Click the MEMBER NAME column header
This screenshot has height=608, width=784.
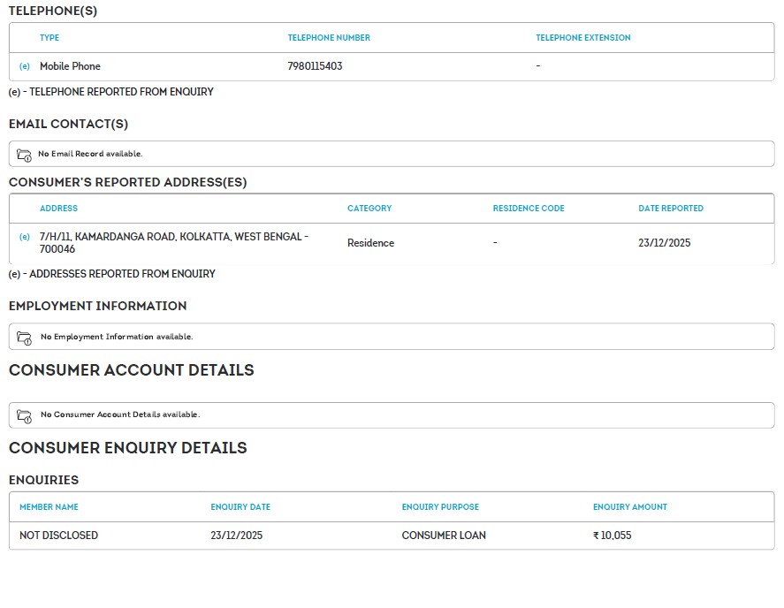pyautogui.click(x=49, y=507)
